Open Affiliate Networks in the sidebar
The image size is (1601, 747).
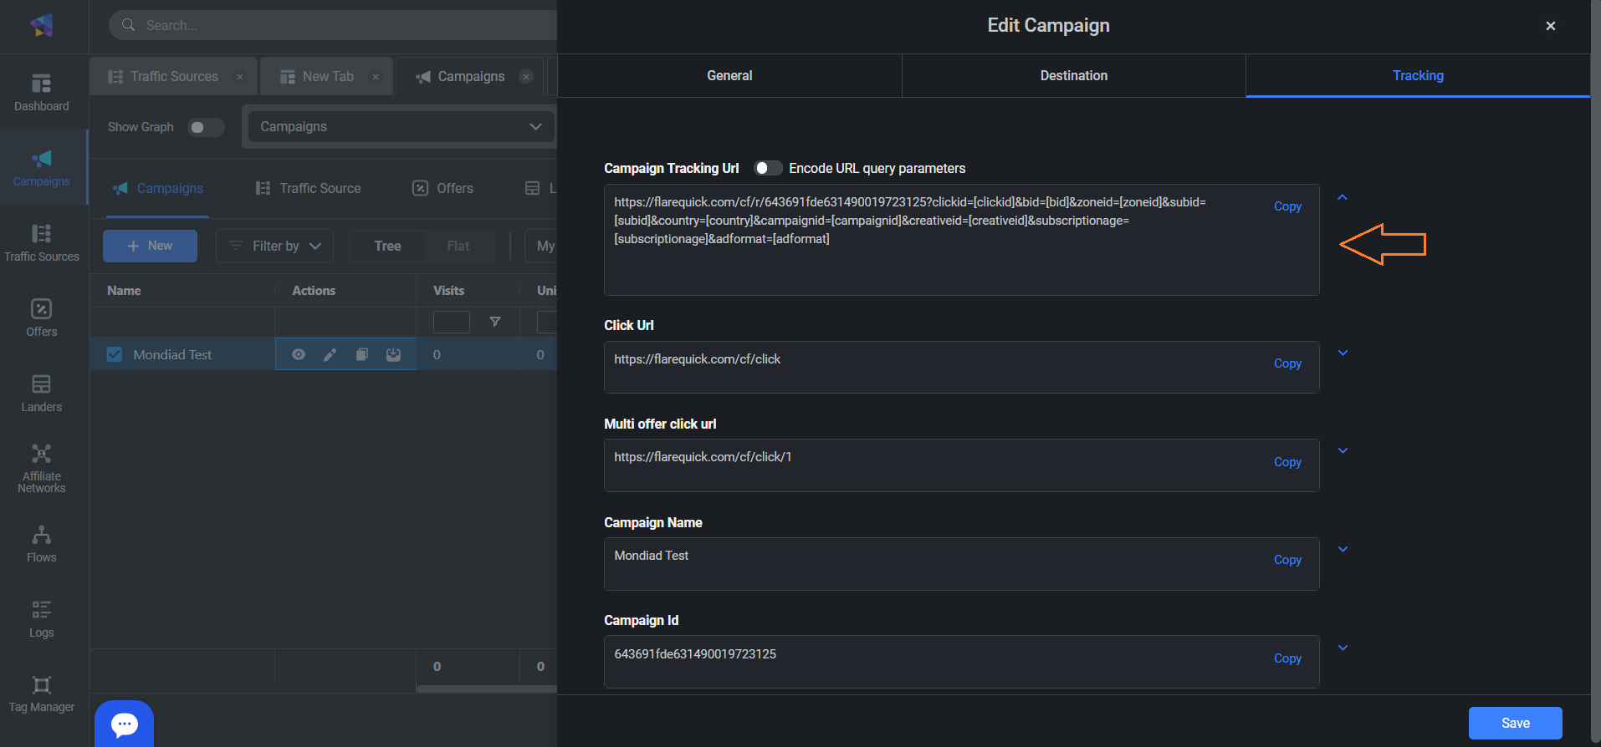coord(41,468)
